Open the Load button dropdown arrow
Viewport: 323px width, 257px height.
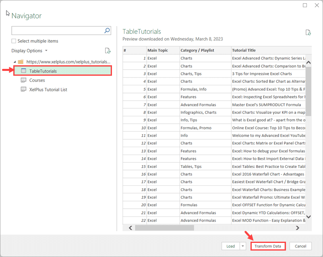coord(243,246)
